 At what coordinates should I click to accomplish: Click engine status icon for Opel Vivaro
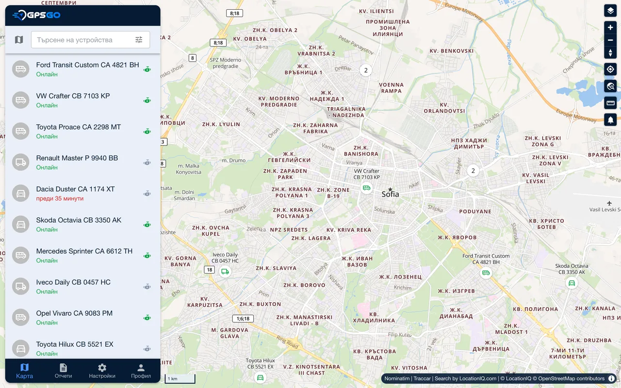[147, 318]
